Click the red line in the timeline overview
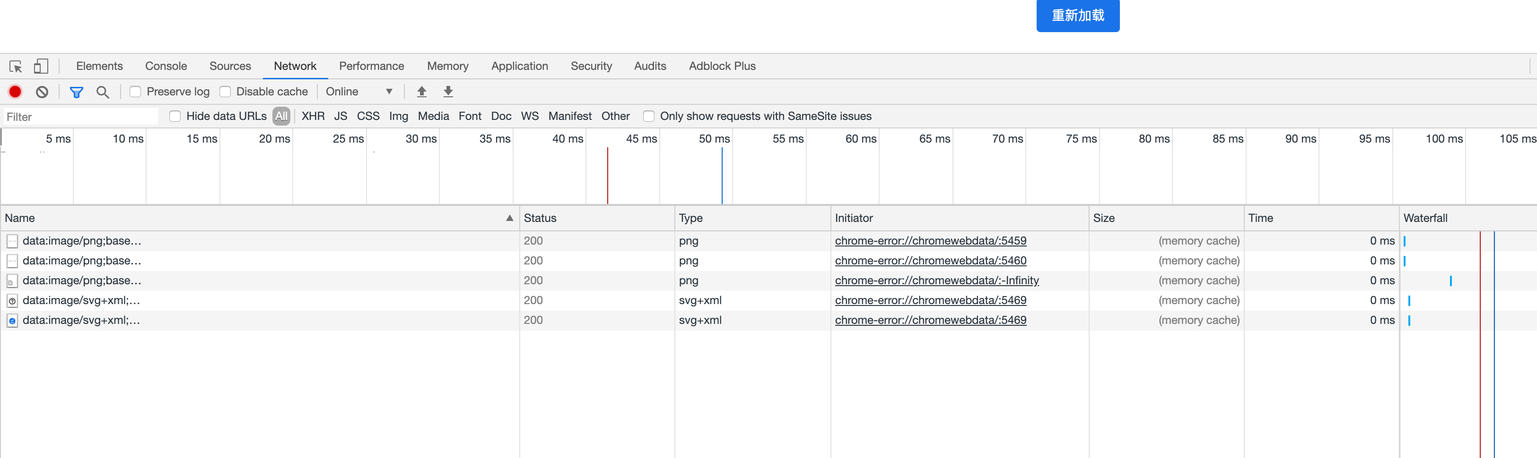The height and width of the screenshot is (458, 1537). coord(607,176)
